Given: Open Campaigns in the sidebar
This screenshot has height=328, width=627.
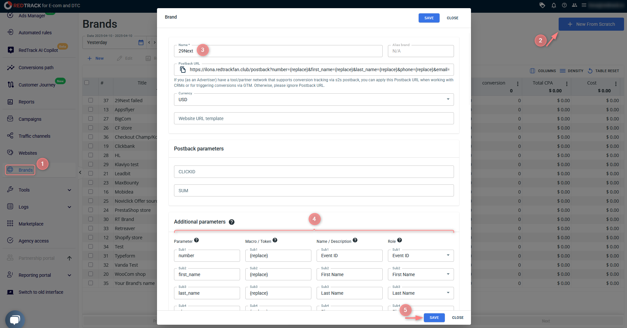Looking at the screenshot, I should (x=30, y=119).
